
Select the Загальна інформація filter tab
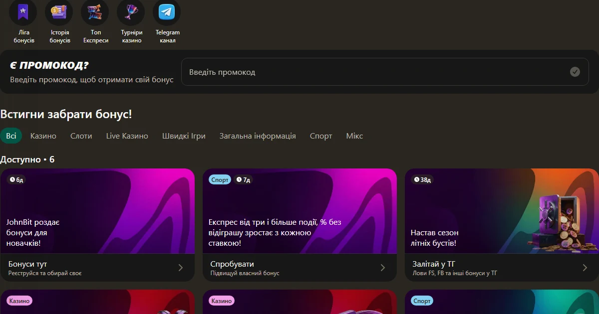pos(258,136)
